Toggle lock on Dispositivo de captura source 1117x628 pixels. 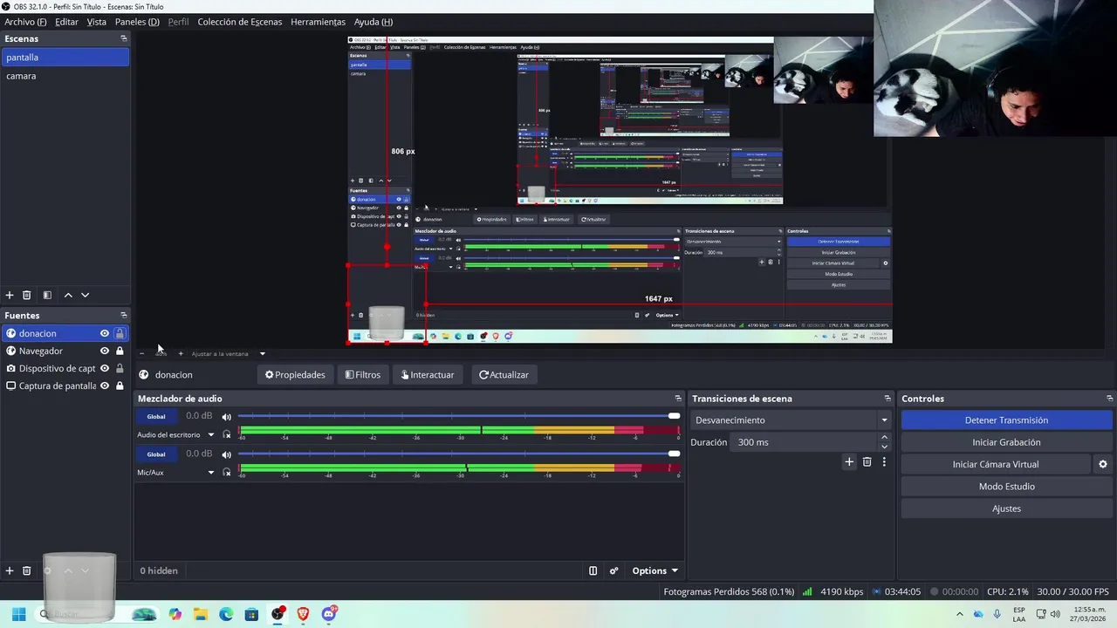click(120, 368)
